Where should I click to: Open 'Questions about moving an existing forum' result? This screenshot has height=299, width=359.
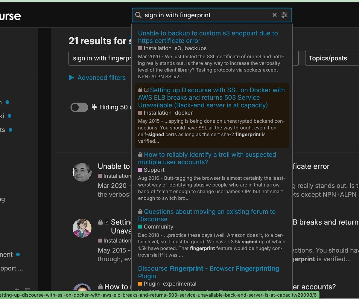206,215
